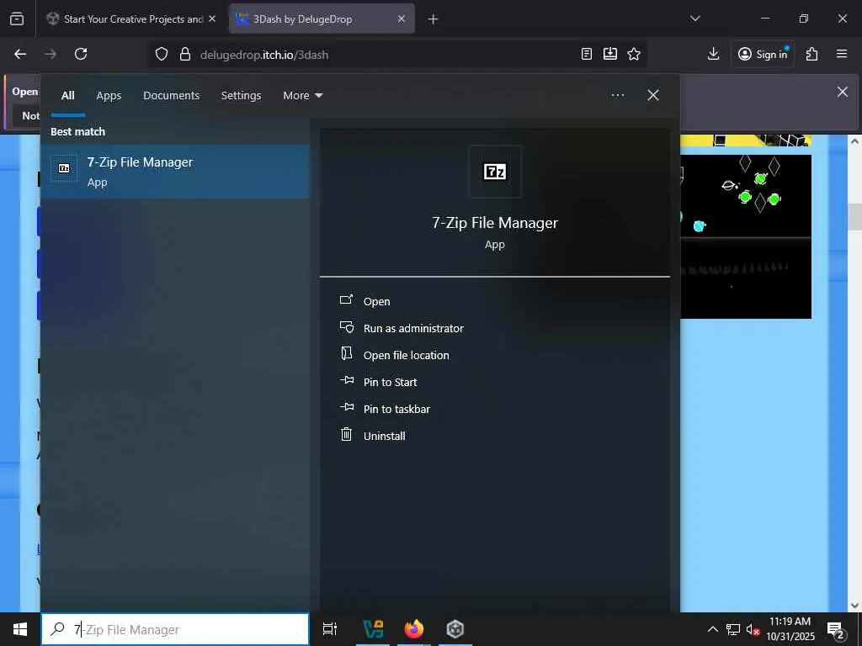The height and width of the screenshot is (646, 862).
Task: Switch to Start Your Creative Projects tab
Action: coord(132,19)
